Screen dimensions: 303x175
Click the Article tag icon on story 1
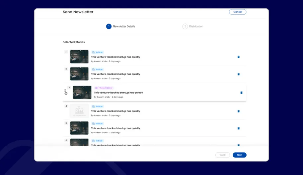coord(94,52)
